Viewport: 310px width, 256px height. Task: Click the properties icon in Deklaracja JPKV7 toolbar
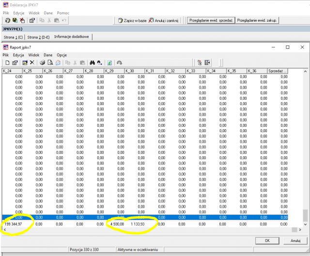click(32, 20)
